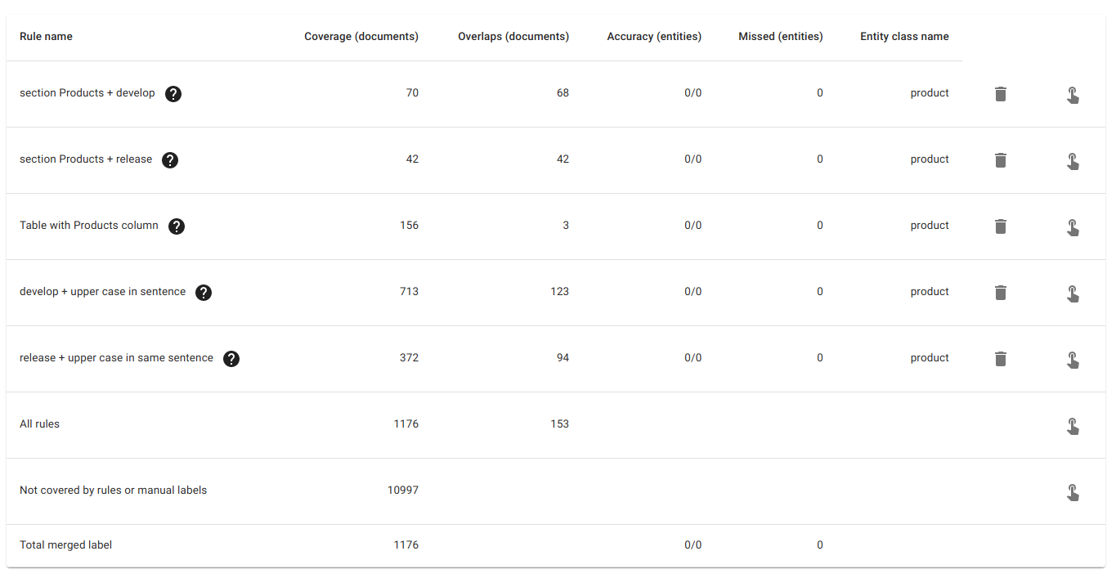Click pointer icon for Not covered by rules
The image size is (1116, 578).
pyautogui.click(x=1073, y=492)
